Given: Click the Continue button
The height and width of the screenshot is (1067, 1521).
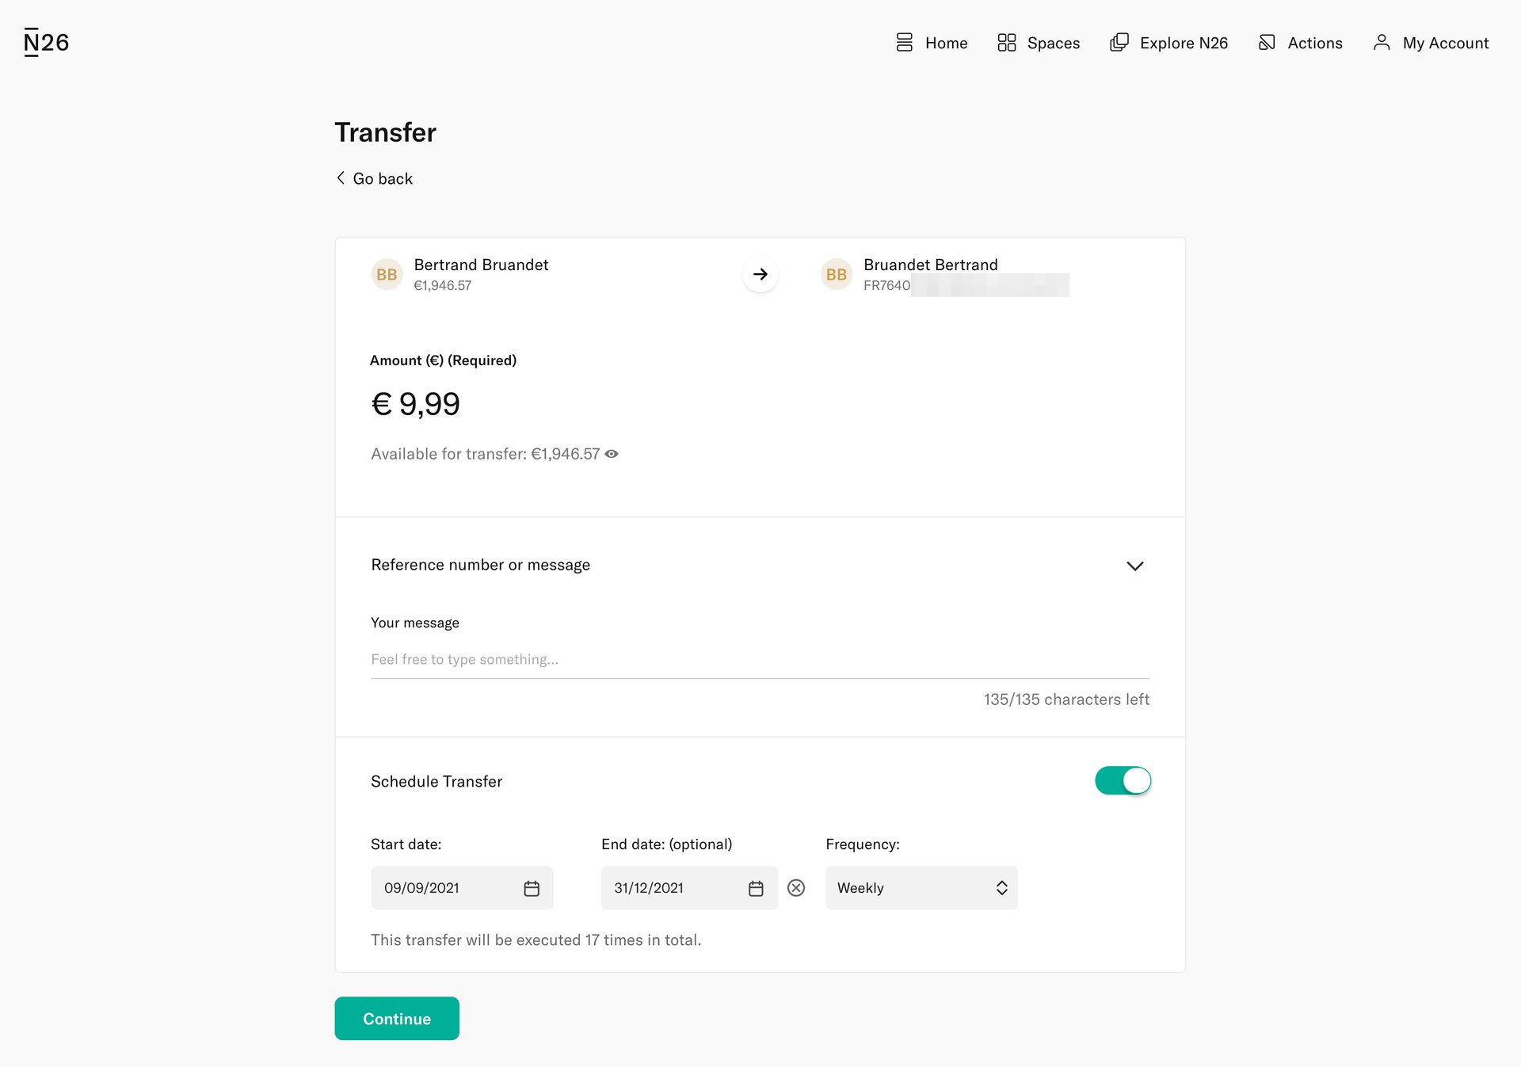Looking at the screenshot, I should coord(396,1019).
